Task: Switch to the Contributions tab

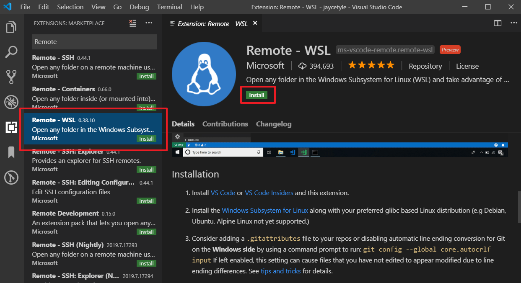Action: pos(225,124)
